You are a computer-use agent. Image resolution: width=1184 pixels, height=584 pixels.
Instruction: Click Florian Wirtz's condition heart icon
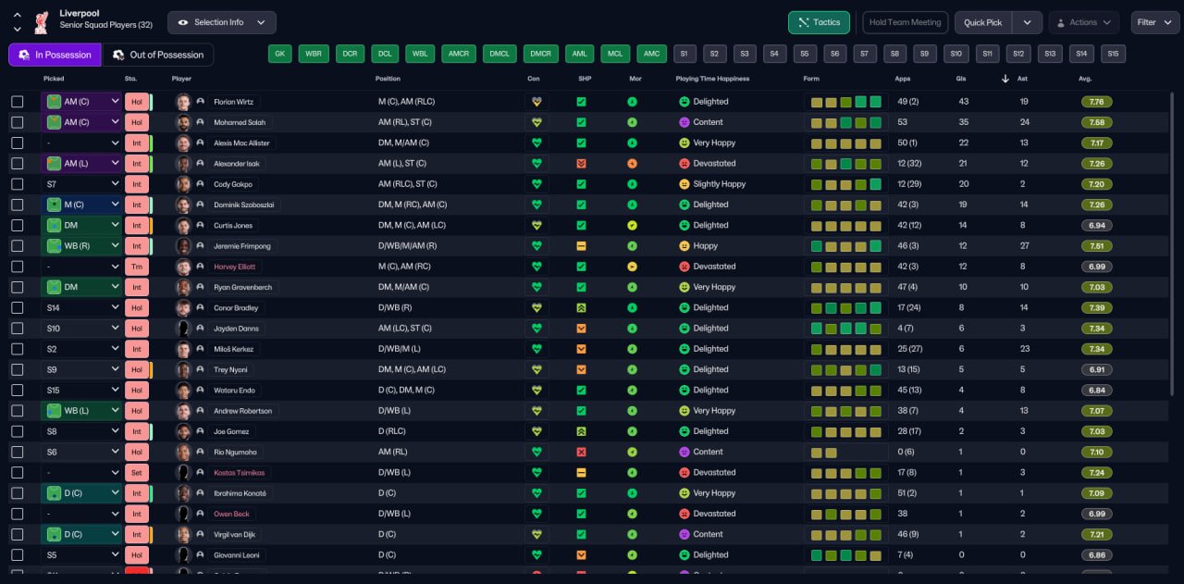click(x=536, y=102)
